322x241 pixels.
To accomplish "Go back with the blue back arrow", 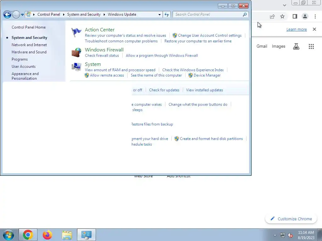I will 7,14.
